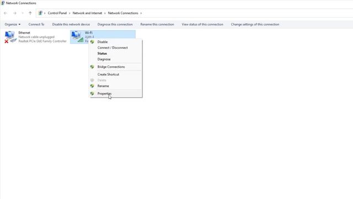
Task: Click Network cable unplugged status text
Action: pyautogui.click(x=36, y=37)
